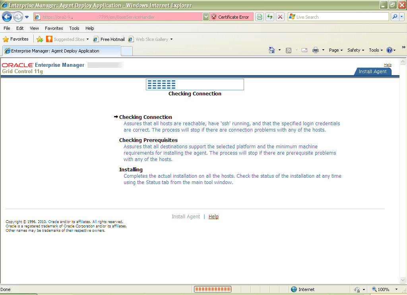Screen dimensions: 407x295
Task: Click the Stop loading red X icon
Action: 280,17
